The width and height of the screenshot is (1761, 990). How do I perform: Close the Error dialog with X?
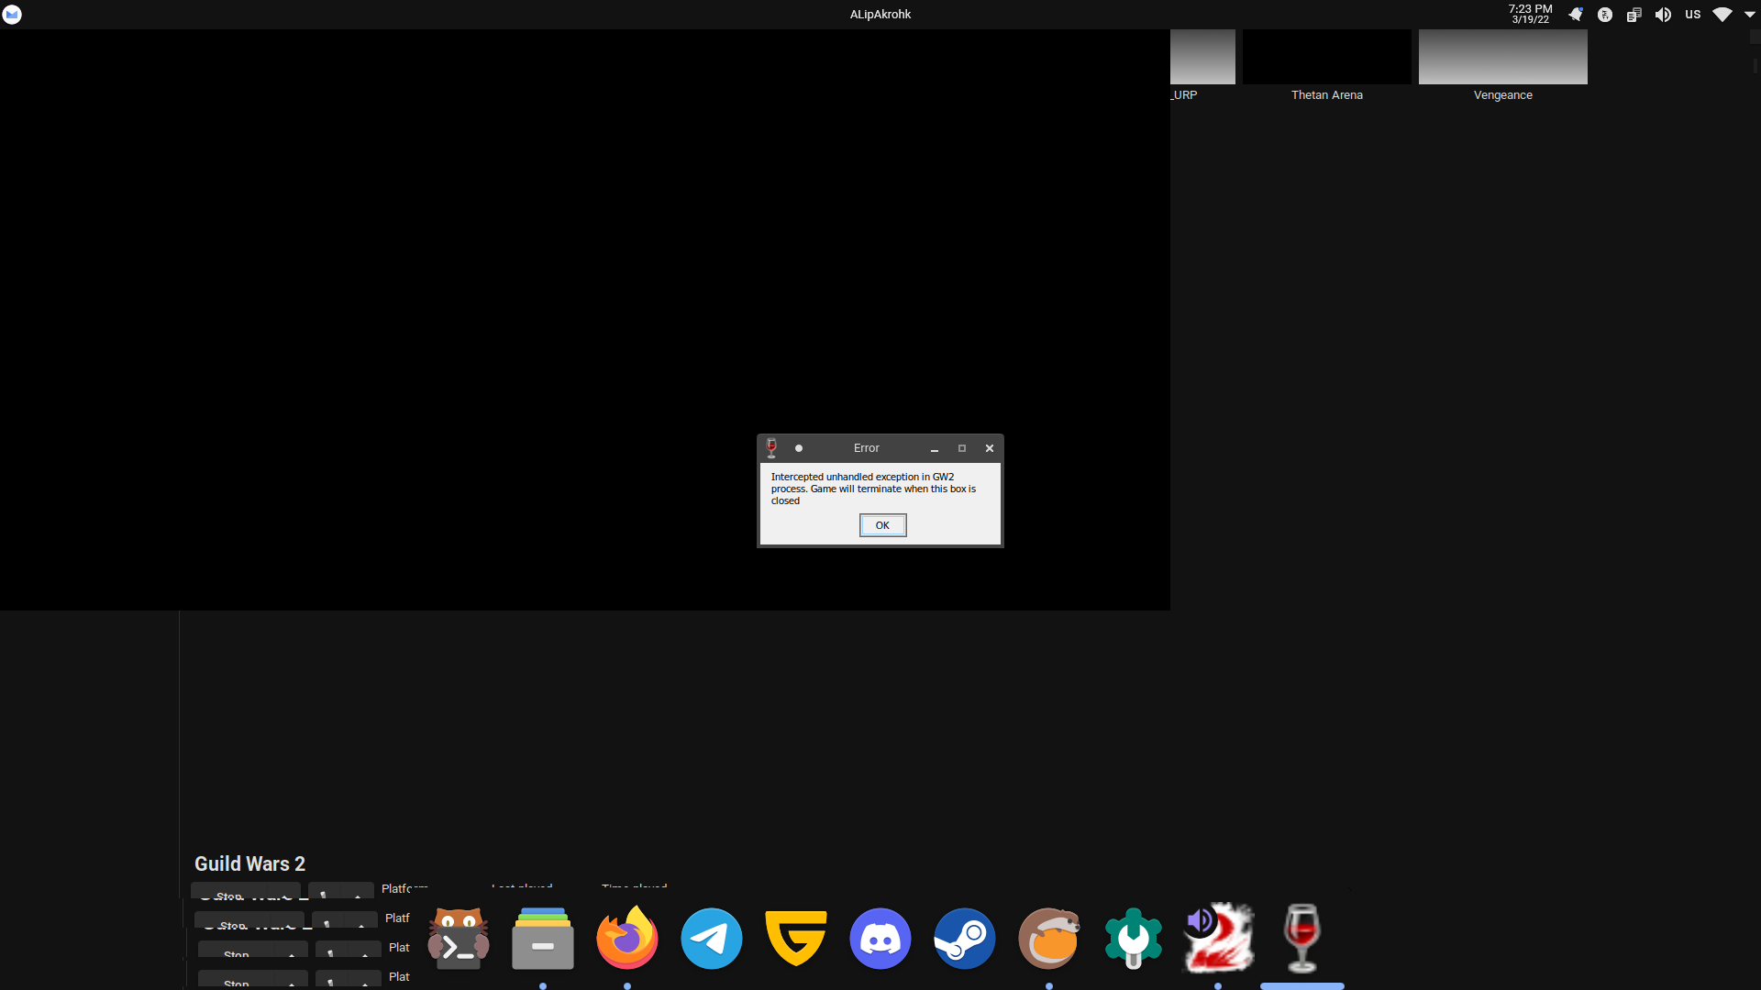tap(990, 448)
